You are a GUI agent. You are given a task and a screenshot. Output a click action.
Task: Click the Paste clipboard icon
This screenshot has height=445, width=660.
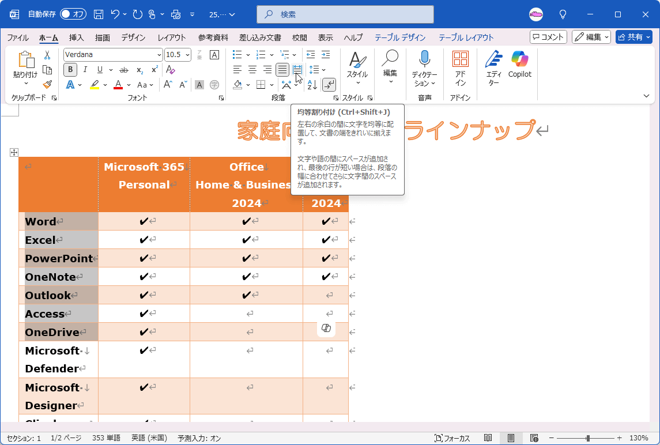26,60
